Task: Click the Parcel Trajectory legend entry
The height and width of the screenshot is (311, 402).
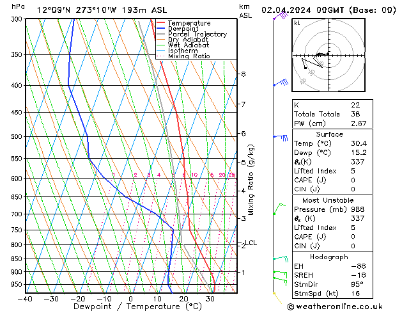Action: [x=197, y=34]
